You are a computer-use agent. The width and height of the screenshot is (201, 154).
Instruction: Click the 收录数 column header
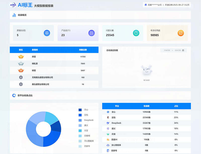pos(146,106)
